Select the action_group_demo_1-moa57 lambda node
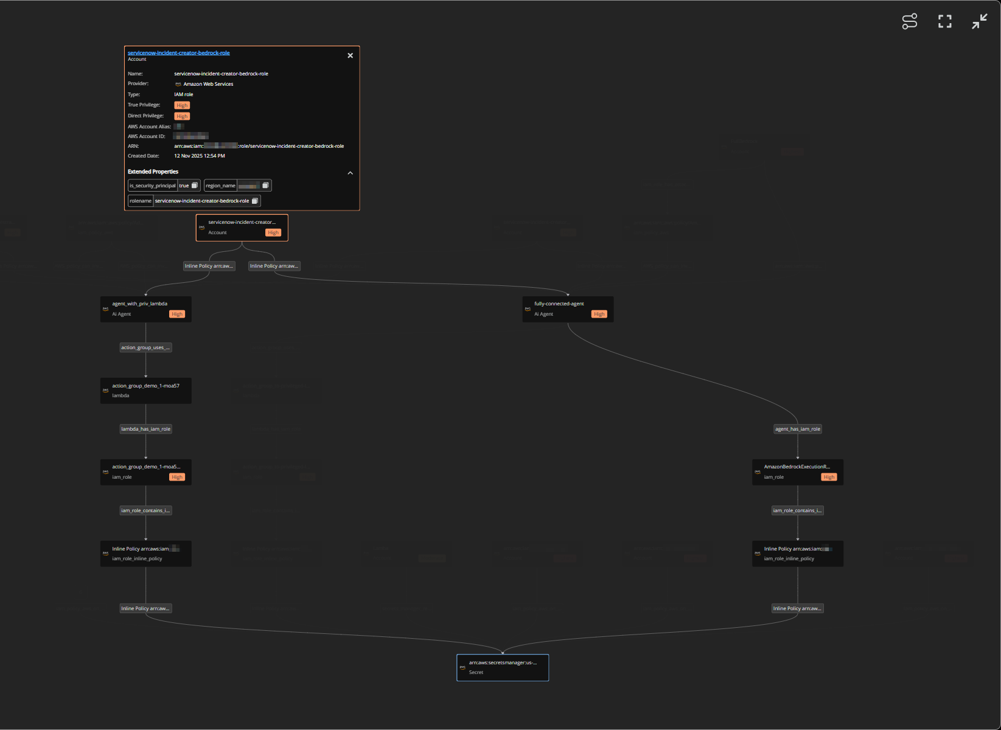1001x730 pixels. click(x=146, y=391)
